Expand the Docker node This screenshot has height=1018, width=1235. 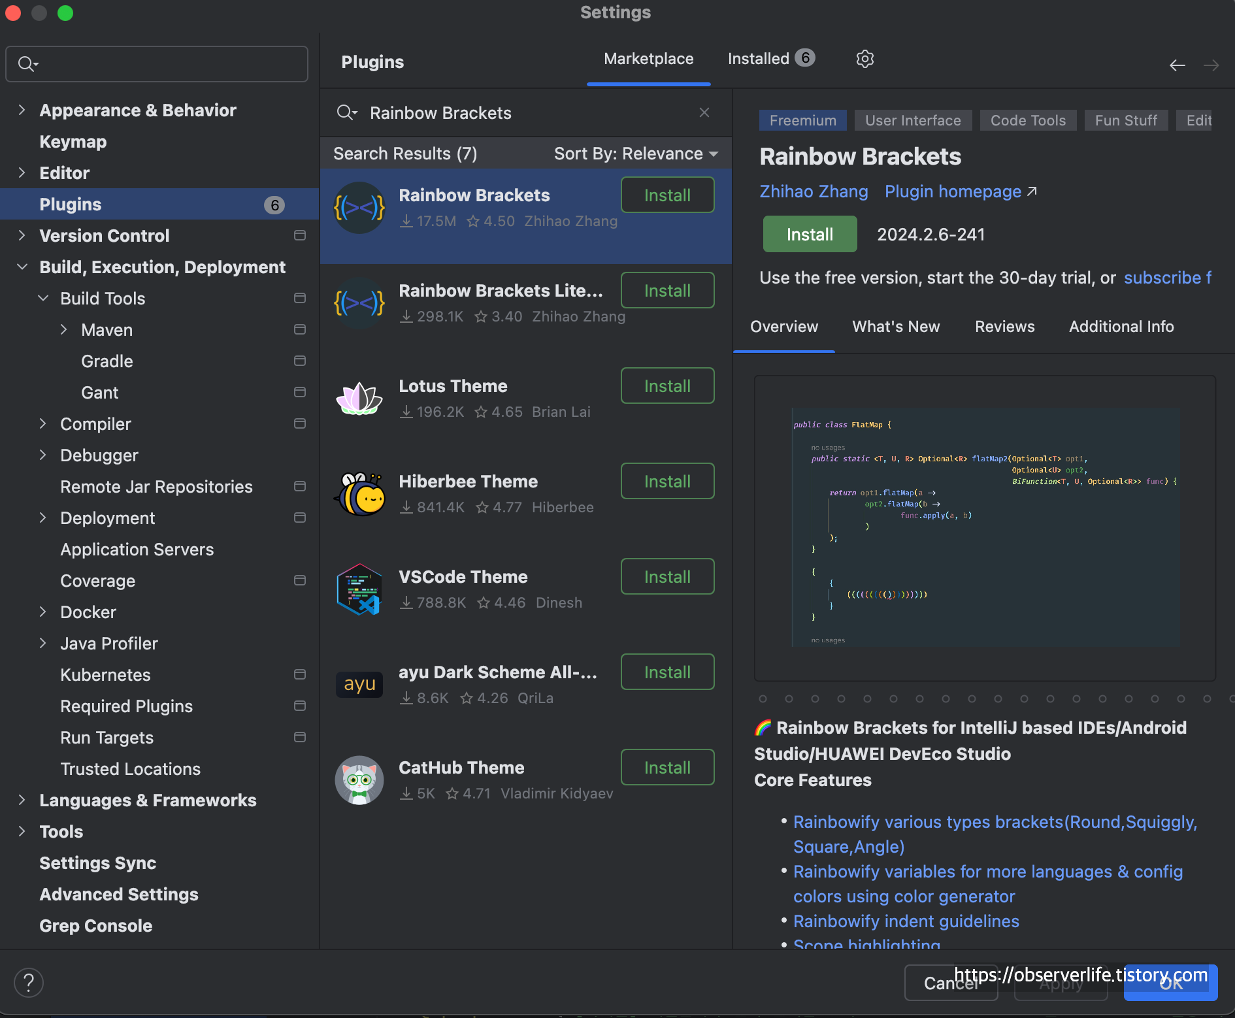pos(43,612)
